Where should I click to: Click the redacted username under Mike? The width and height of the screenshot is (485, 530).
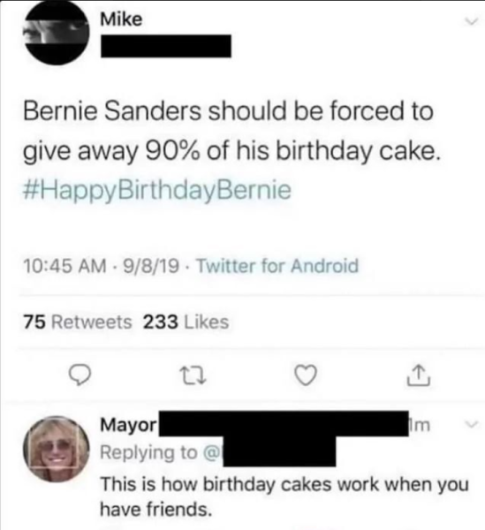166,46
